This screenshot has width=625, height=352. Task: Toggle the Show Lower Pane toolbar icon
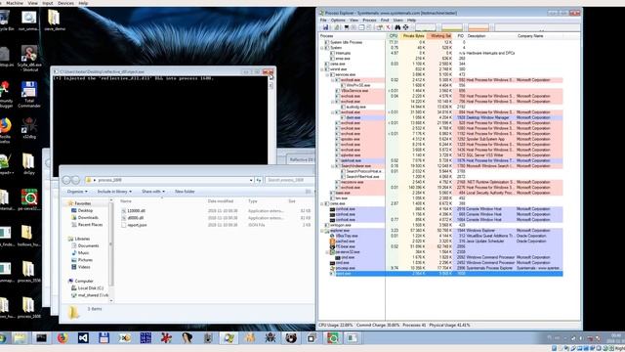click(x=361, y=27)
